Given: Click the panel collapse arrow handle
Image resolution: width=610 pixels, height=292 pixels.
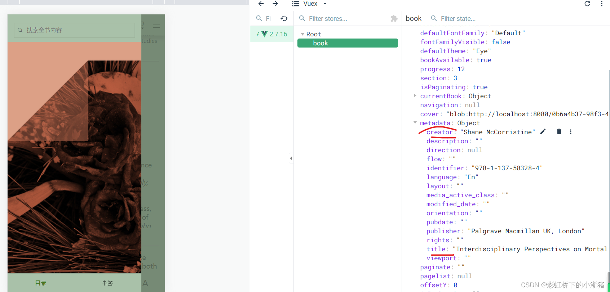Looking at the screenshot, I should point(291,158).
